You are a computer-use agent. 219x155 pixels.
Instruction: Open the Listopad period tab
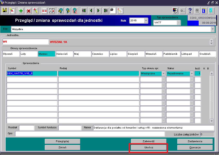point(189,54)
